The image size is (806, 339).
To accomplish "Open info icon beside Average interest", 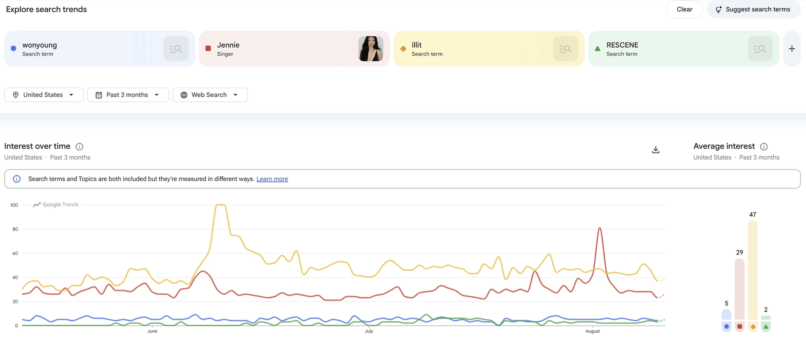I will (764, 146).
